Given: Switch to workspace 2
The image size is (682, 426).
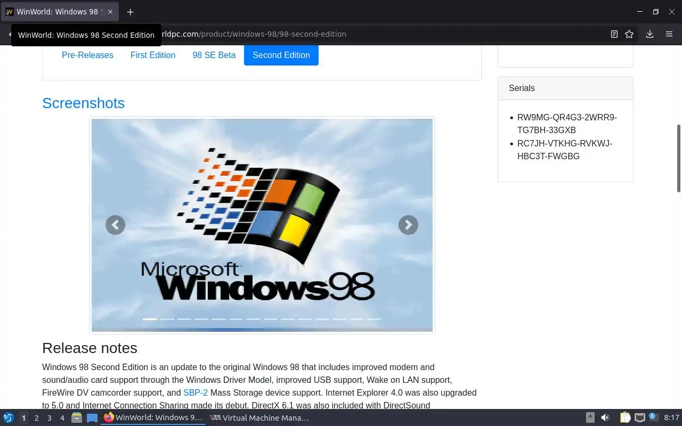Looking at the screenshot, I should [x=36, y=418].
